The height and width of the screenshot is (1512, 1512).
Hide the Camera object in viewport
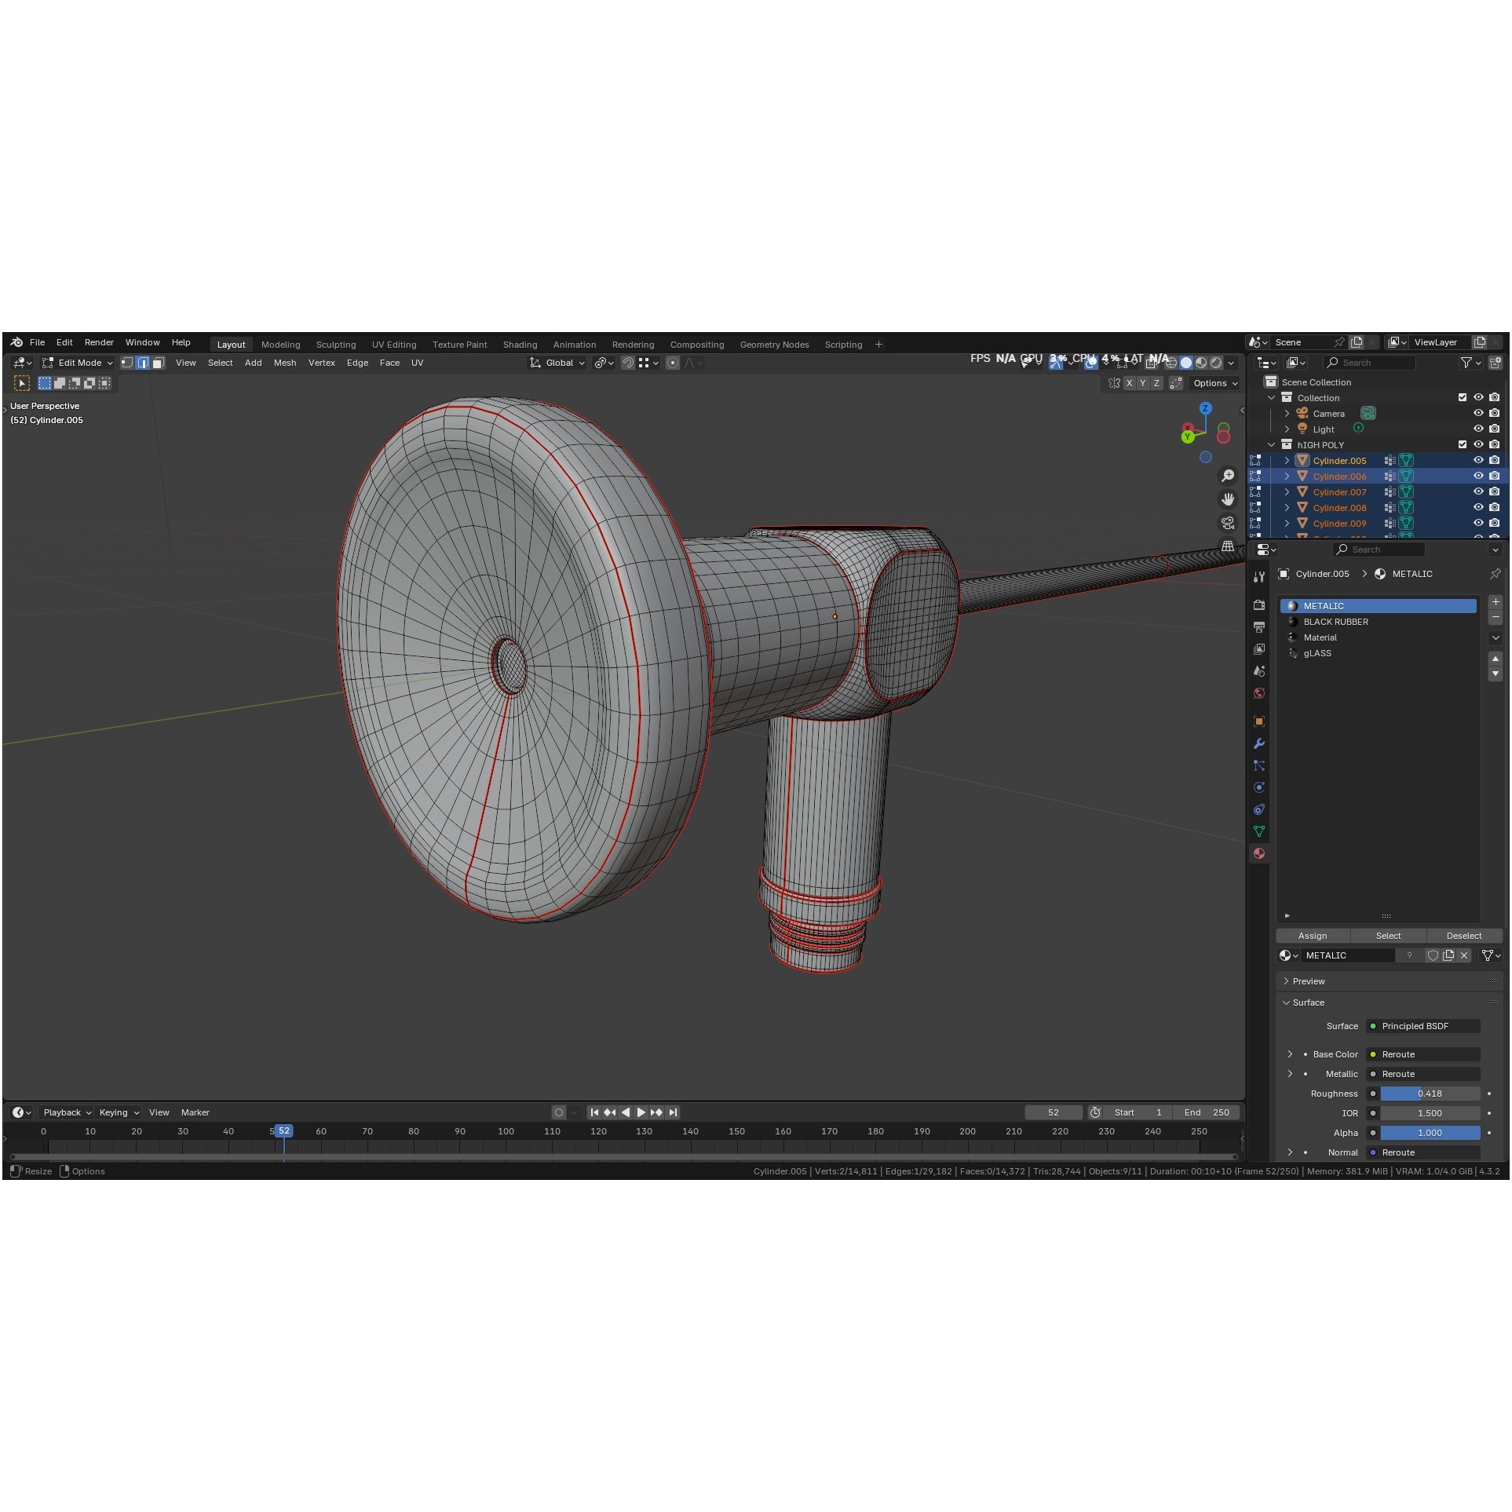click(1479, 414)
